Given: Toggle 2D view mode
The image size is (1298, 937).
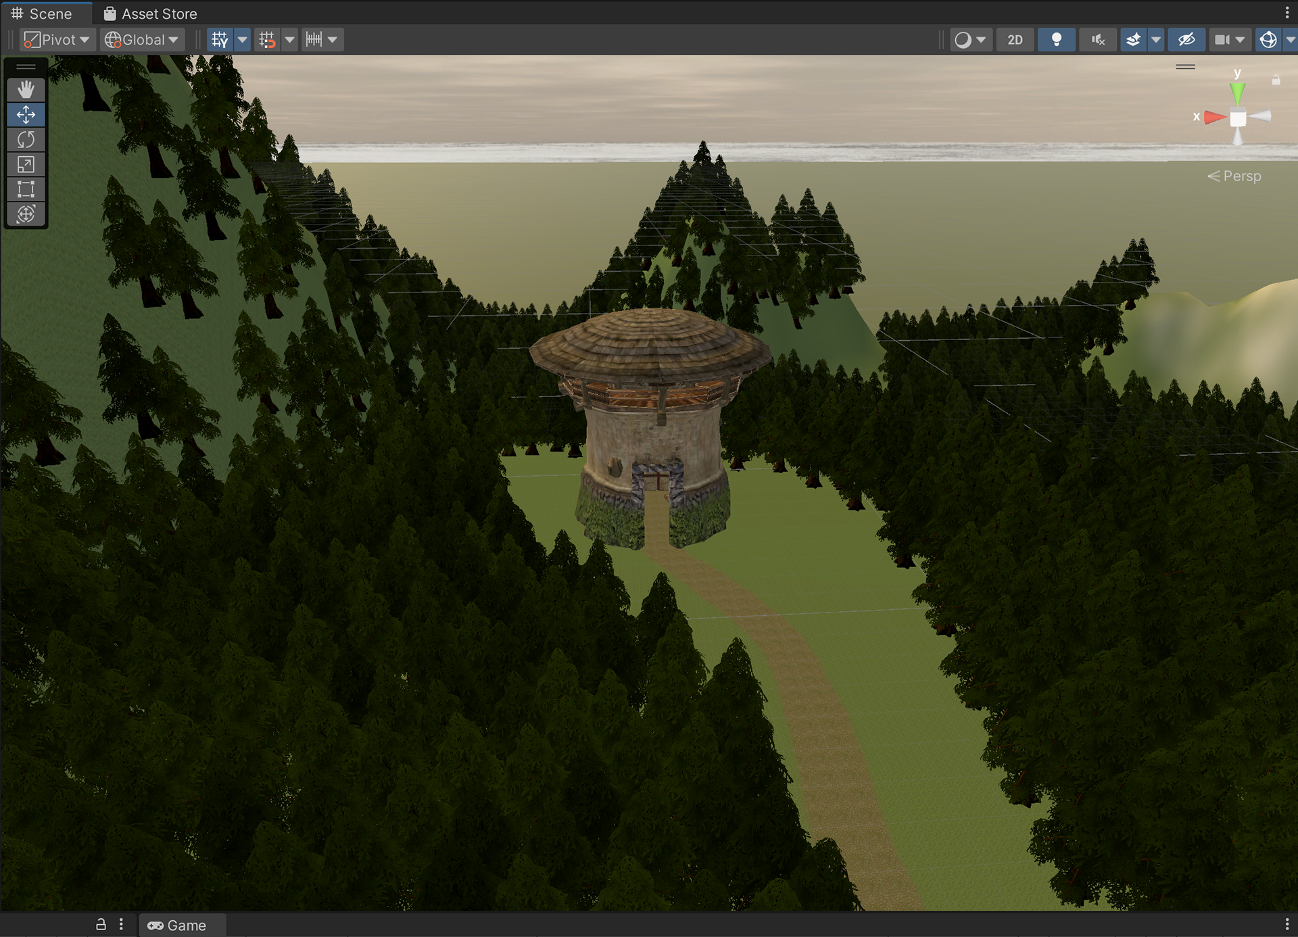Looking at the screenshot, I should point(1015,40).
